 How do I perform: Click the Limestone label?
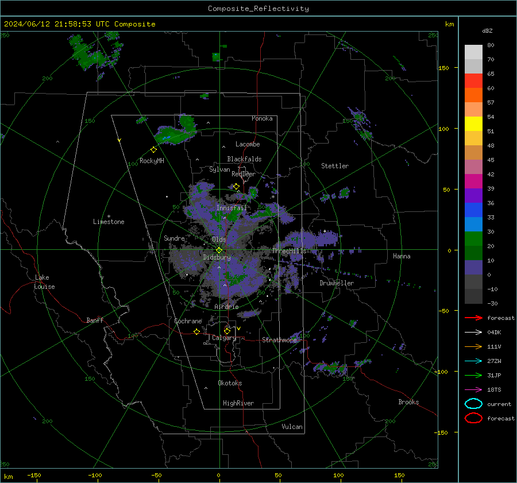point(109,222)
